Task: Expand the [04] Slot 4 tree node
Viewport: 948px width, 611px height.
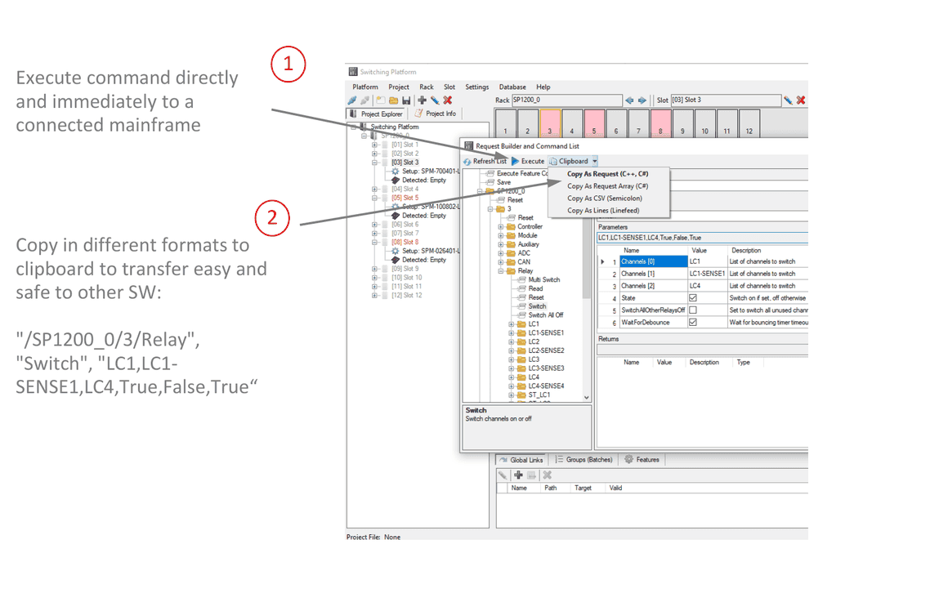Action: 375,190
